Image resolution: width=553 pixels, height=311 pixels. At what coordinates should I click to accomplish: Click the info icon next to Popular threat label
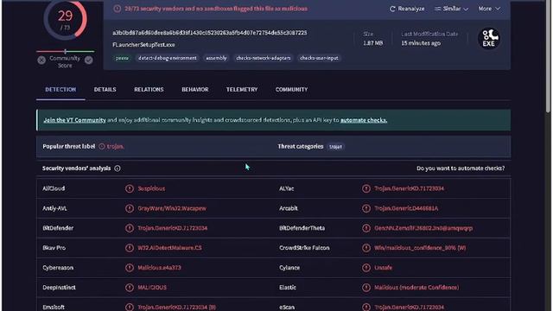[102, 146]
